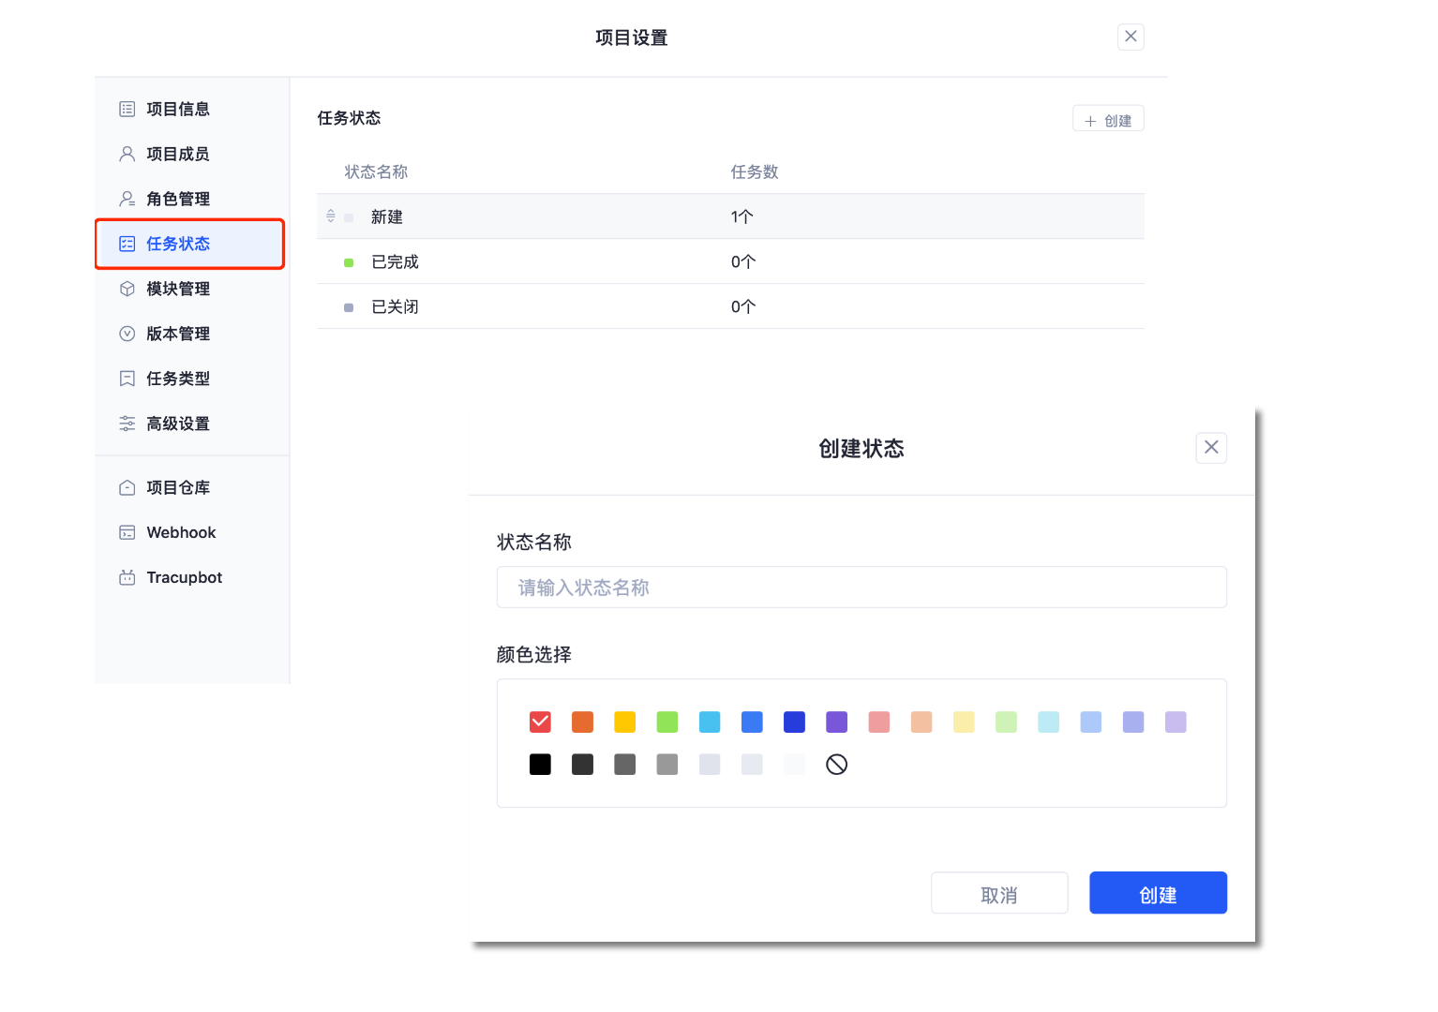The image size is (1438, 1012).
Task: Click the 项目仓库 icon in sidebar
Action: (x=127, y=488)
